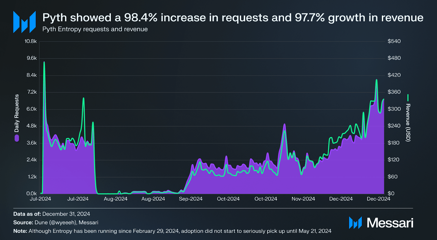Click the $300 revenue axis tick label
The width and height of the screenshot is (437, 240).
coord(394,109)
